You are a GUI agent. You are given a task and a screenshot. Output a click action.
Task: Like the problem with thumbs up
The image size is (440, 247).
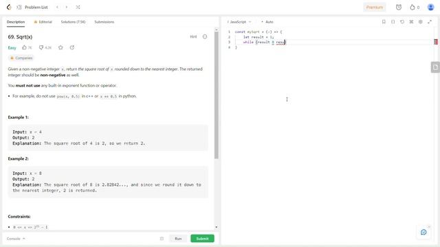pos(25,47)
